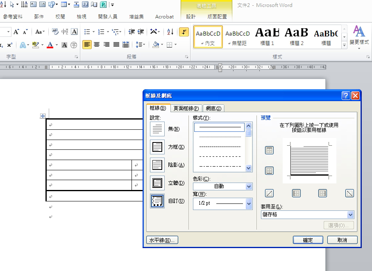The height and width of the screenshot is (271, 372).
Task: Select the dotted line in style list
Action: click(220, 137)
